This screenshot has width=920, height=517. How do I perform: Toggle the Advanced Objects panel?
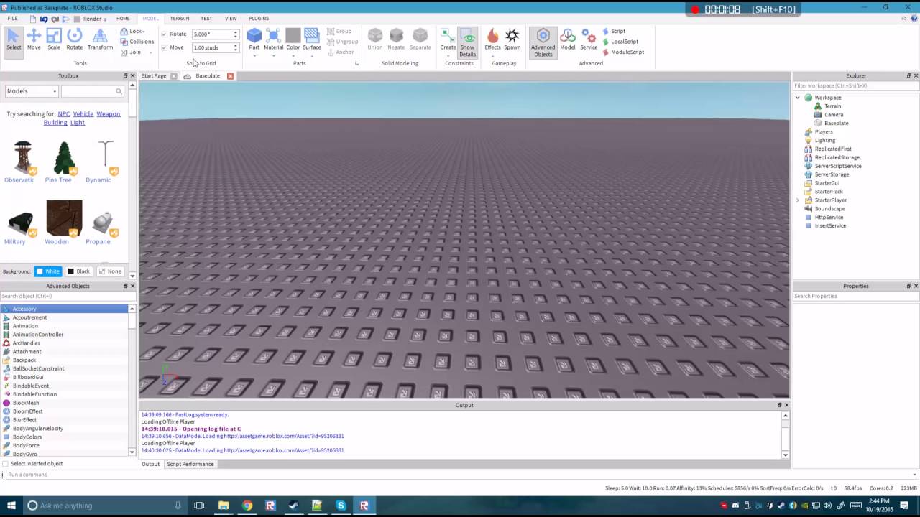[543, 42]
